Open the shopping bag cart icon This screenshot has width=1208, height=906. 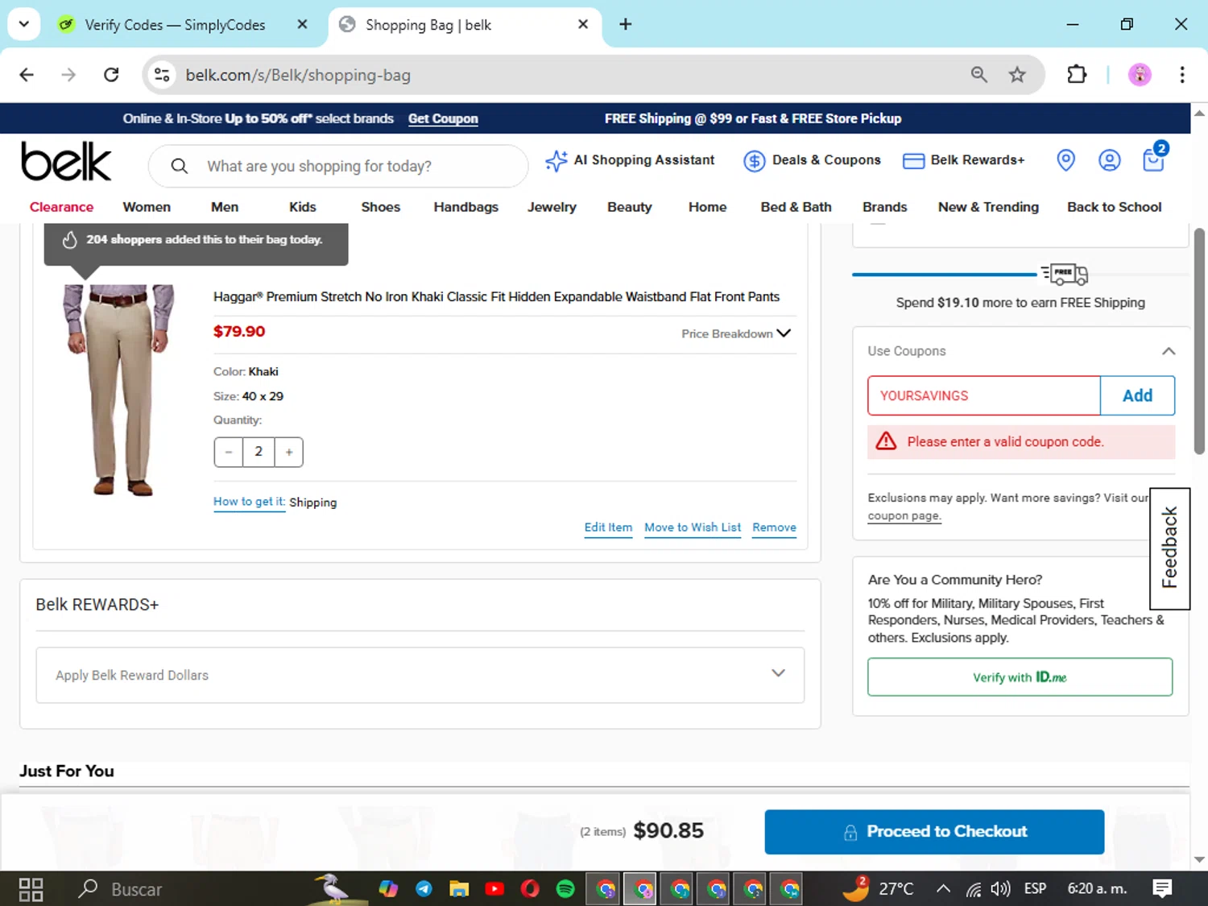click(x=1154, y=159)
